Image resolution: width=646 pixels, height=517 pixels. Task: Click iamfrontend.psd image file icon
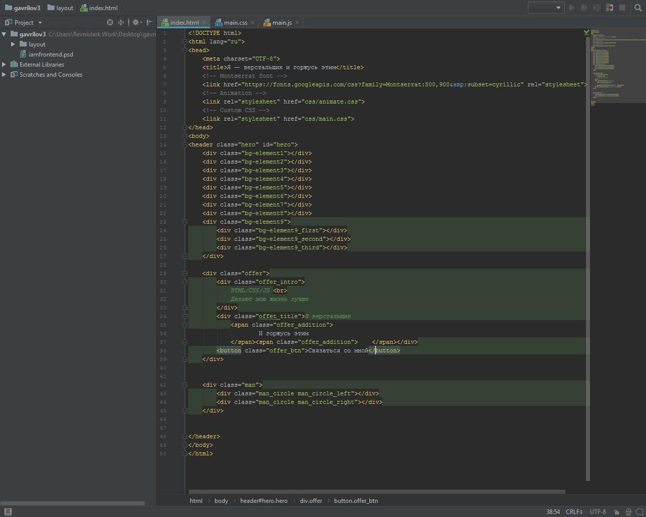coord(23,54)
